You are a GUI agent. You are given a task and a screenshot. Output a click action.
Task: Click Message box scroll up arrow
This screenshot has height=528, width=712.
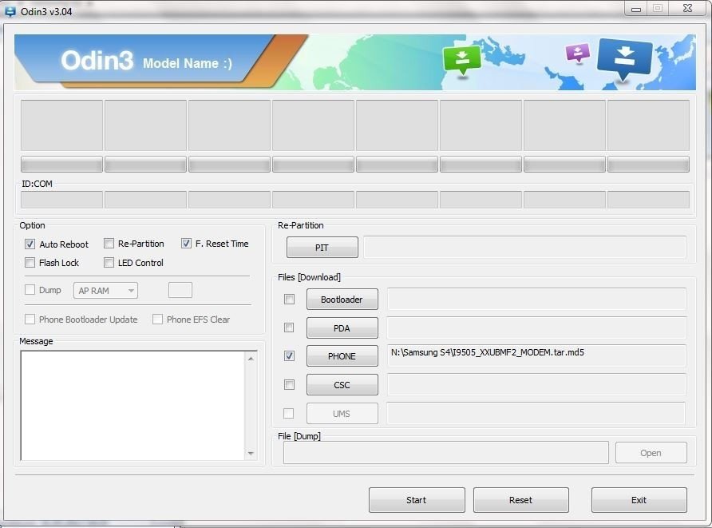click(x=251, y=359)
